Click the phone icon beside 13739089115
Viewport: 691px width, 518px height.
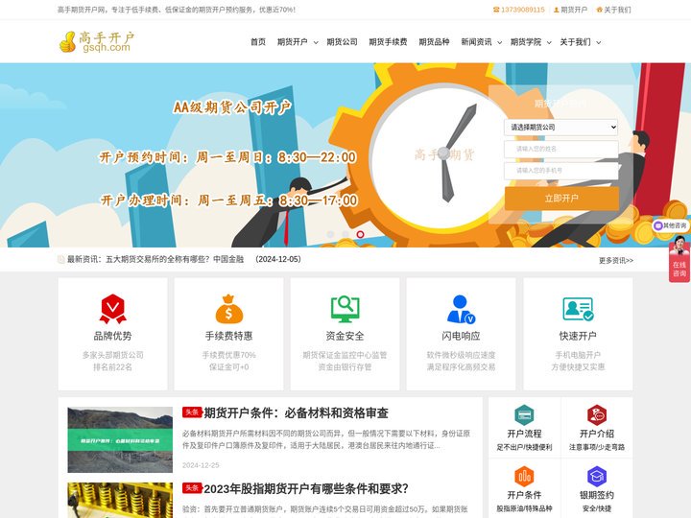[x=496, y=10]
